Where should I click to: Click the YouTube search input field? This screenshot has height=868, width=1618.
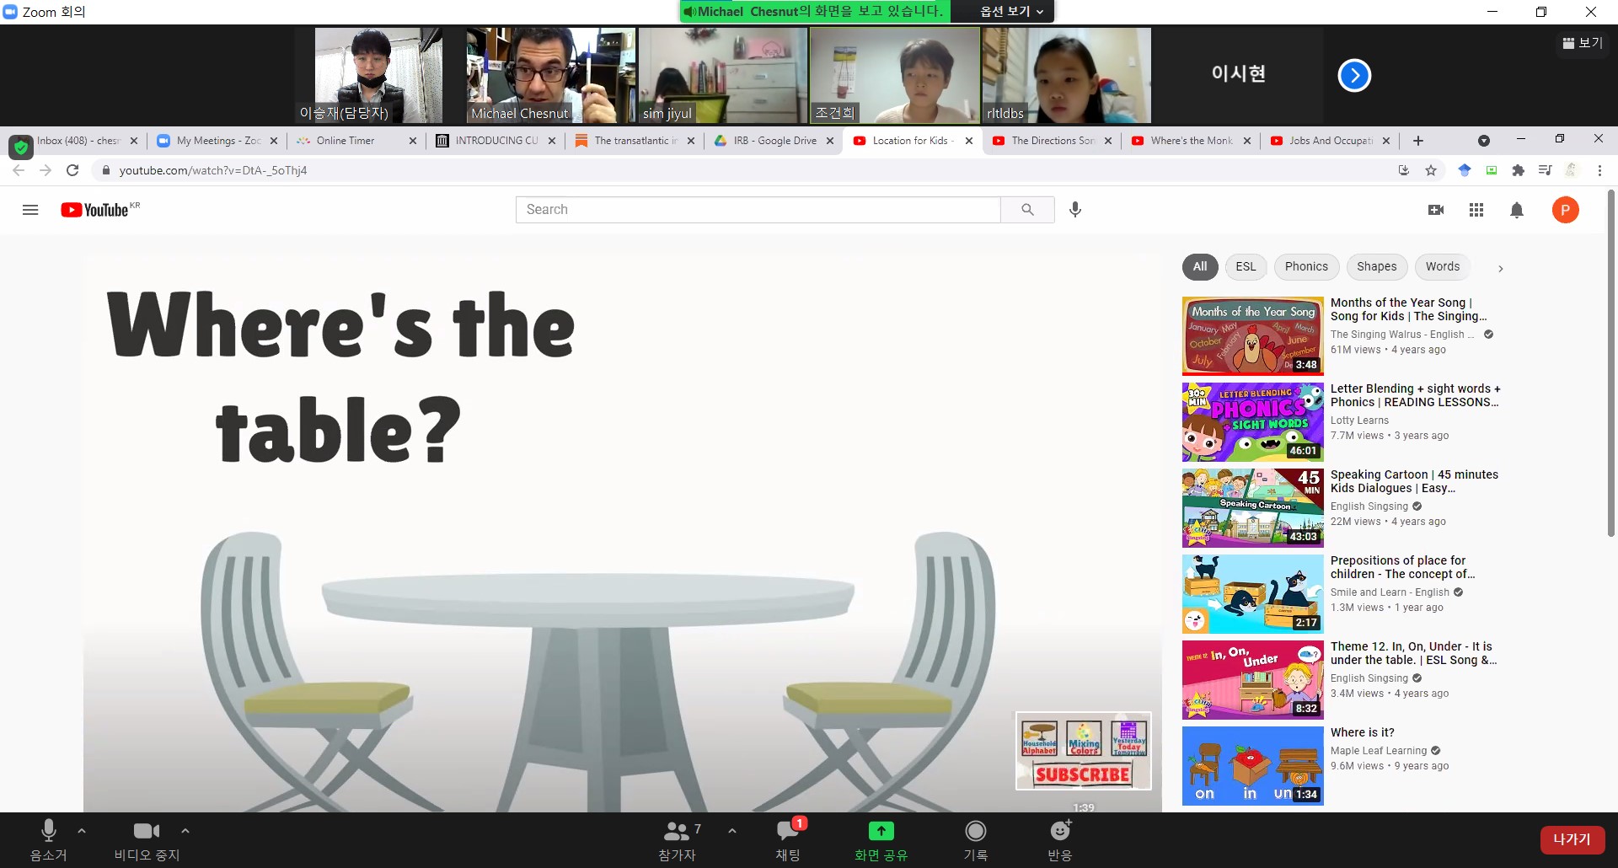pos(758,210)
